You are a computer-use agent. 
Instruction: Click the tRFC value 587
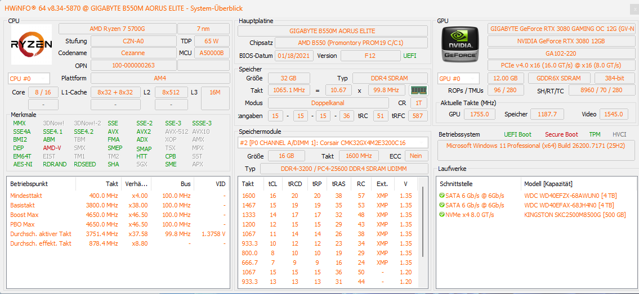418,116
